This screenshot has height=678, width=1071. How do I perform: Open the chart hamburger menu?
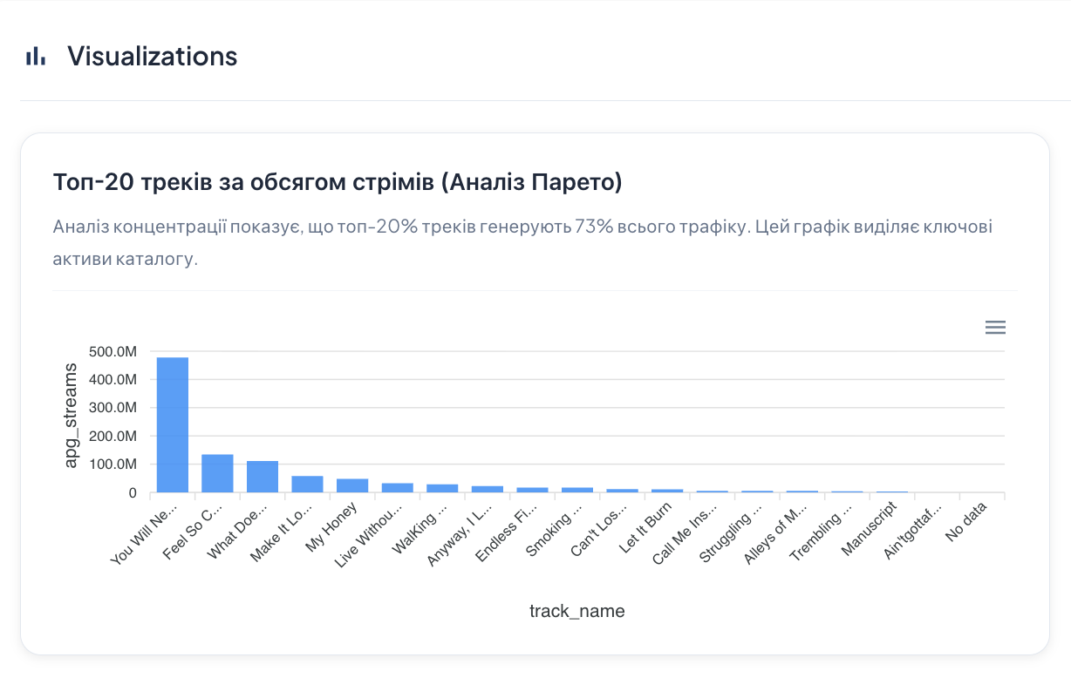coord(995,328)
